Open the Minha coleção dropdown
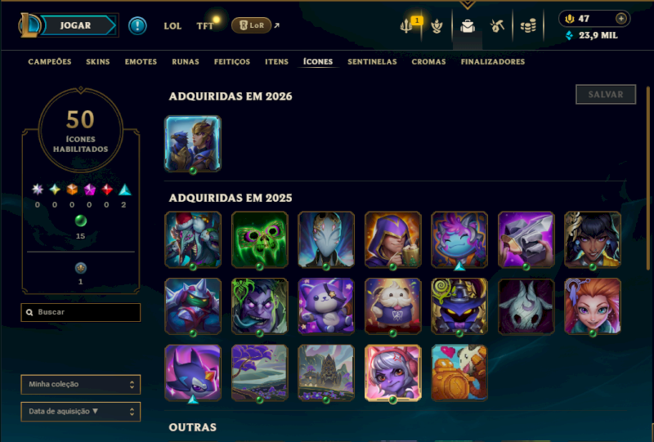Viewport: 654px width, 442px height. [x=80, y=385]
